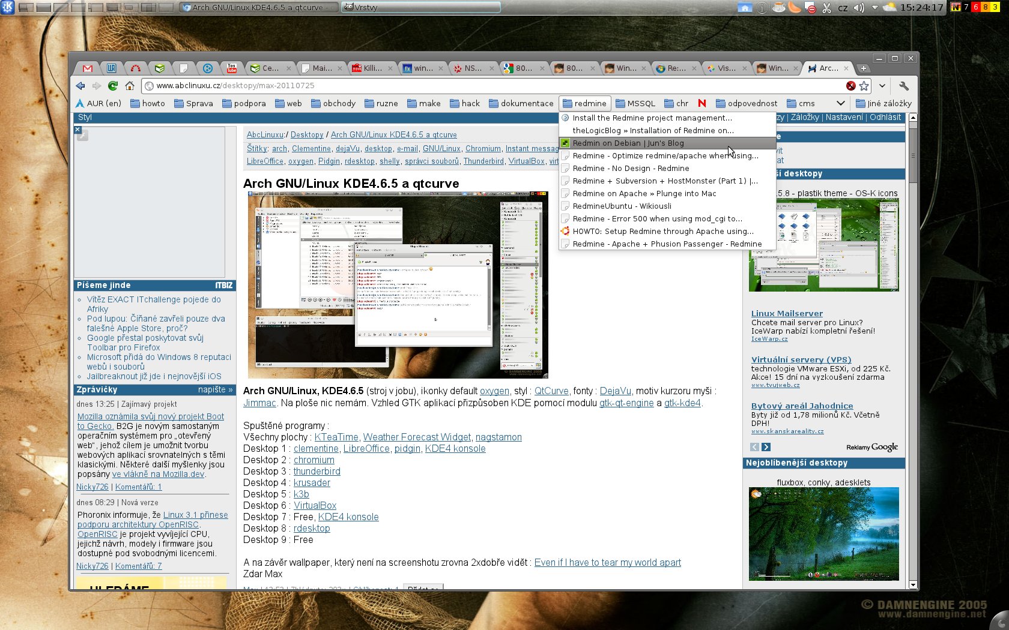Open the dokumentace bookmark folder
Viewport: 1009px width, 630px height.
click(x=521, y=103)
